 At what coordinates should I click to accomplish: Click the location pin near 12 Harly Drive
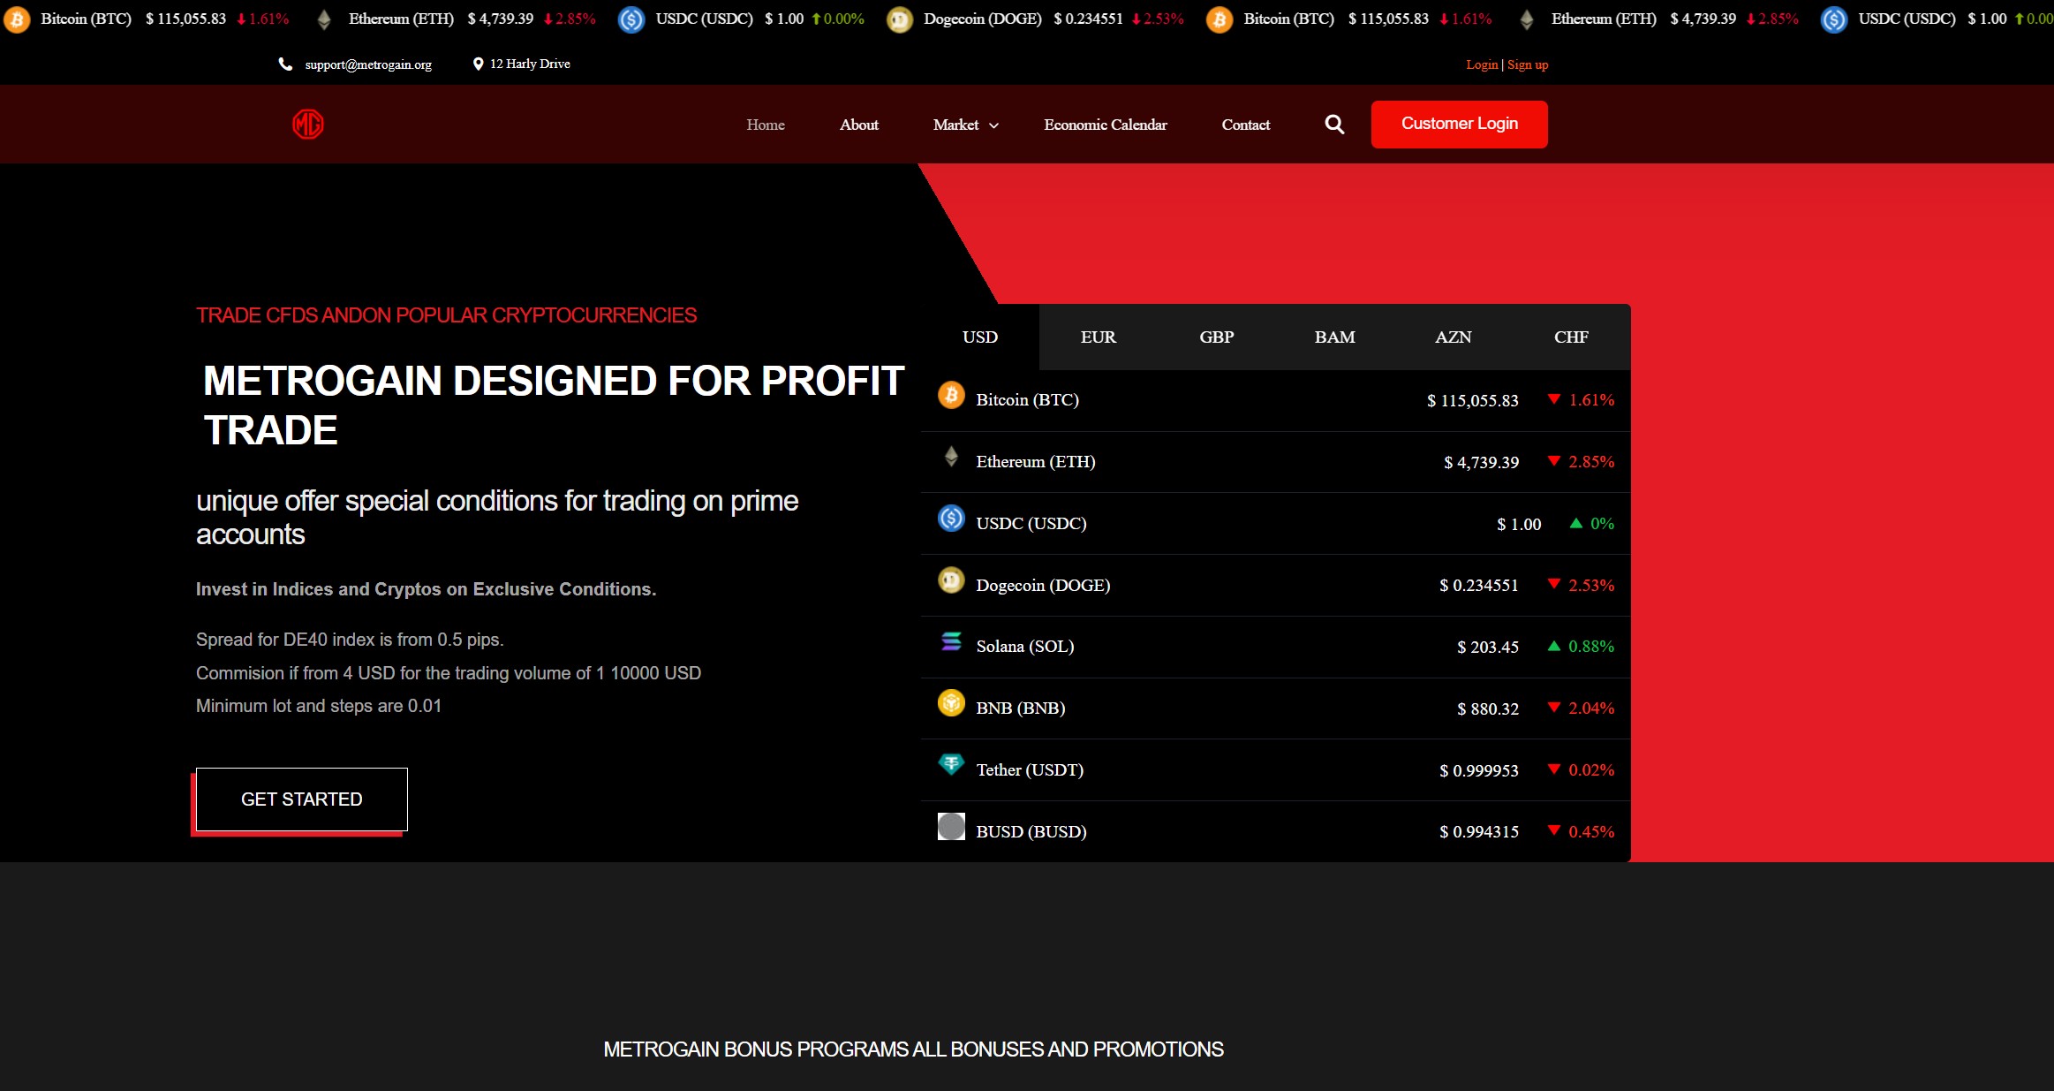[x=478, y=64]
